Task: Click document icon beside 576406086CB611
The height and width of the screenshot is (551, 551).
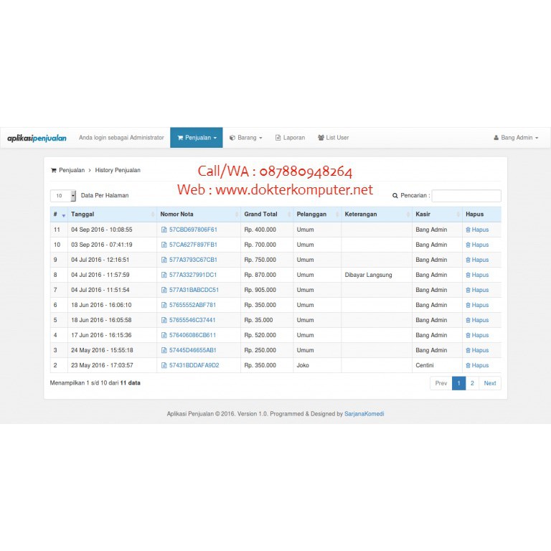Action: pos(164,336)
